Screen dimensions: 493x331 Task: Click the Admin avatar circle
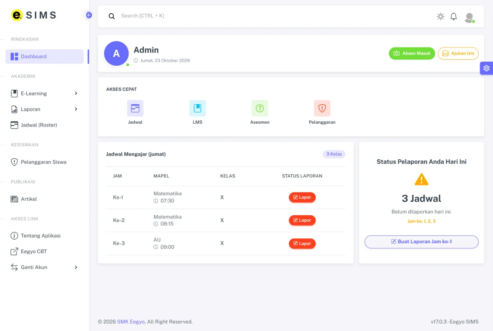[x=117, y=53]
